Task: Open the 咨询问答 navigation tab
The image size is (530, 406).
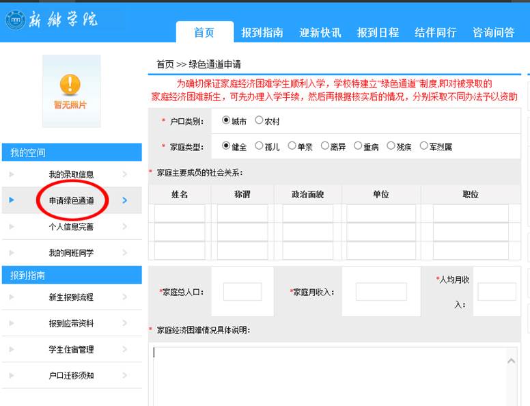Action: tap(494, 33)
